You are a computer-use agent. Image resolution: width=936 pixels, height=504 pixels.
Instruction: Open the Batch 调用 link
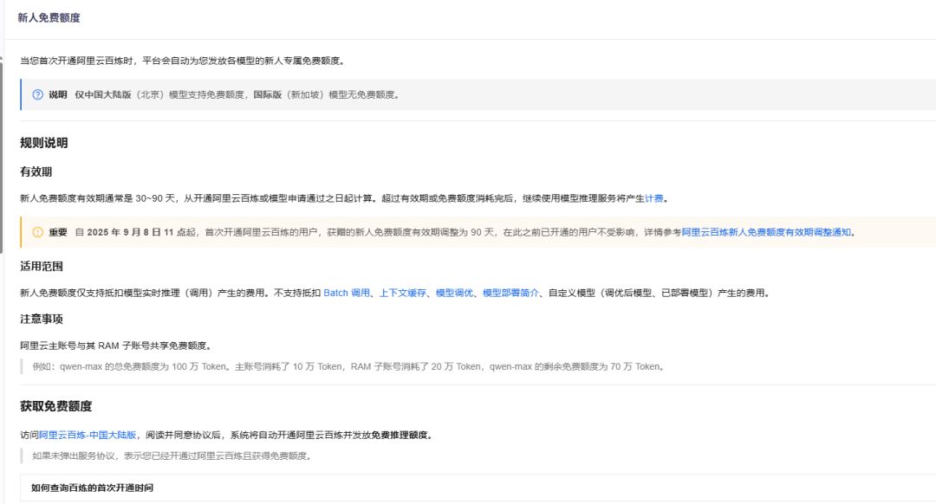(346, 293)
